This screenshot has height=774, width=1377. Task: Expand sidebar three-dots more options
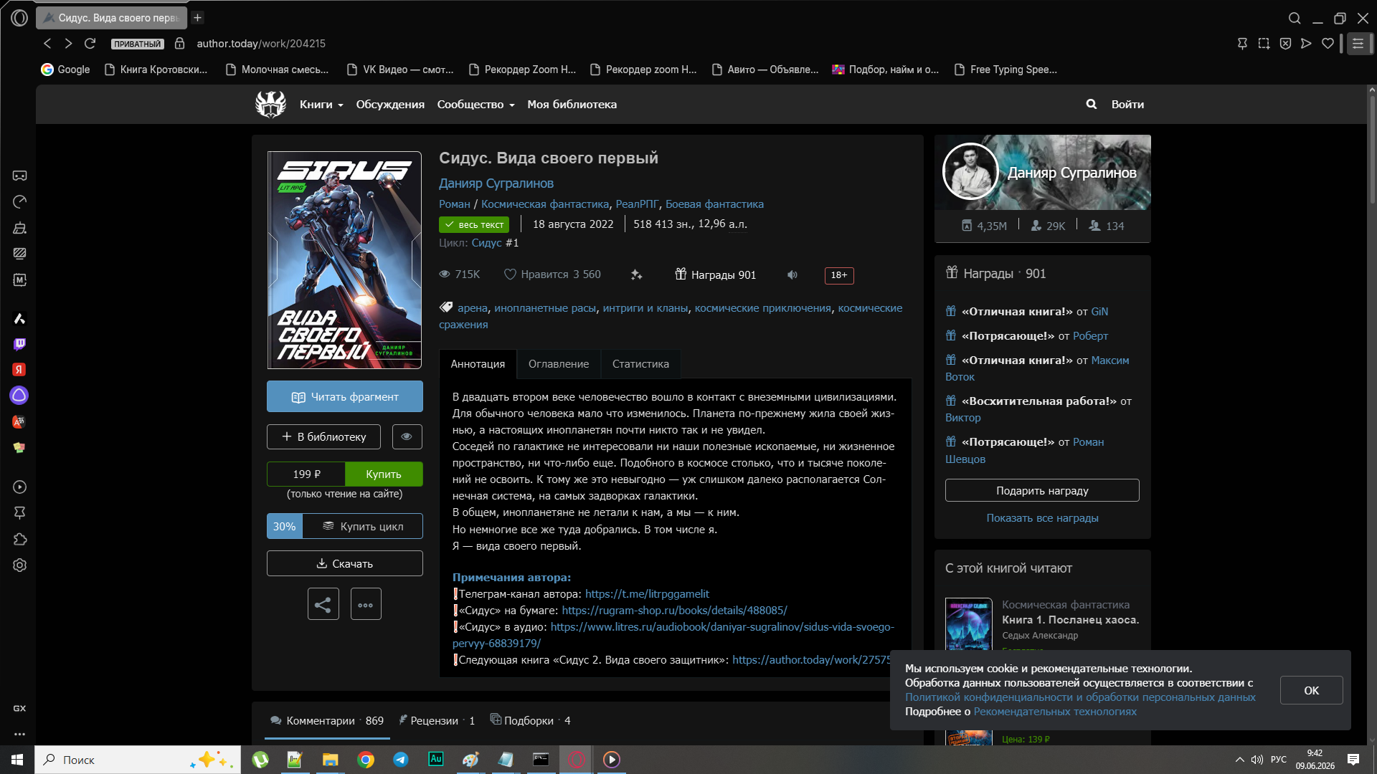pos(19,734)
